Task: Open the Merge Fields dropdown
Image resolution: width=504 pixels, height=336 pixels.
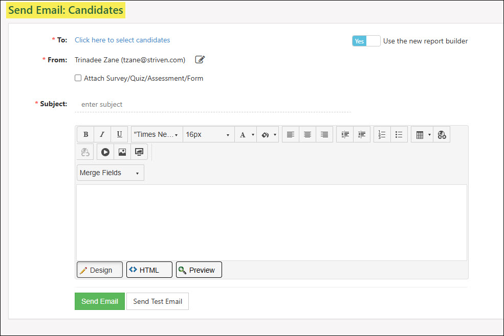Action: [110, 173]
